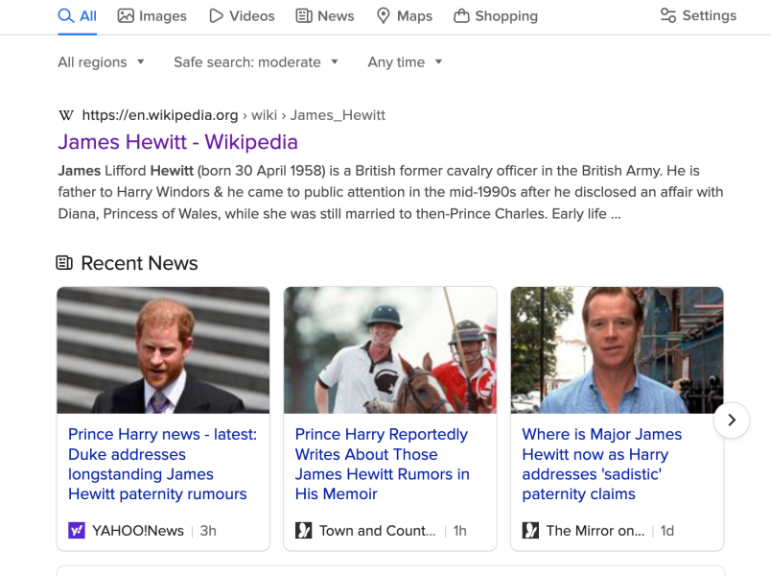Open the Any time filter dropdown
Image resolution: width=770 pixels, height=576 pixels.
click(405, 62)
